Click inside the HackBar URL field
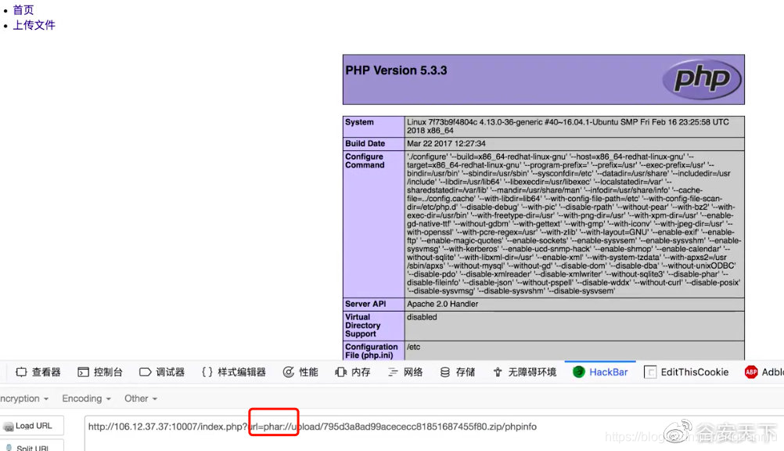 click(x=434, y=433)
